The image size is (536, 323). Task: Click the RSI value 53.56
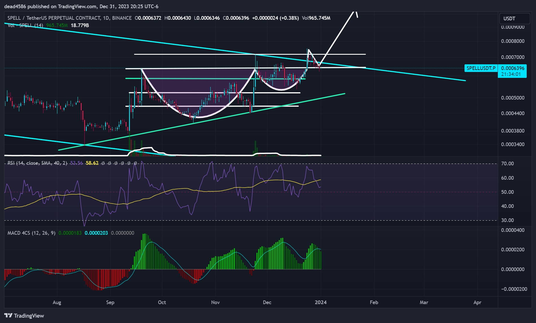(x=76, y=163)
